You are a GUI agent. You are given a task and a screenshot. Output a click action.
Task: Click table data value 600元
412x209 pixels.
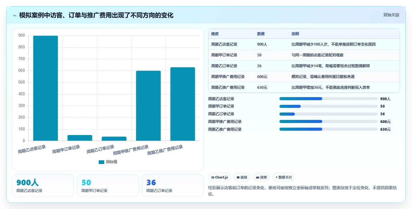click(x=262, y=77)
